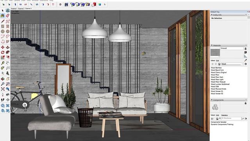250x141 pixels.
Task: Switch to Scene 3 tab
Action: [x=29, y=9]
